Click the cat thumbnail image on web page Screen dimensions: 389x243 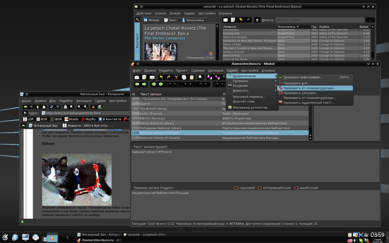click(x=77, y=180)
